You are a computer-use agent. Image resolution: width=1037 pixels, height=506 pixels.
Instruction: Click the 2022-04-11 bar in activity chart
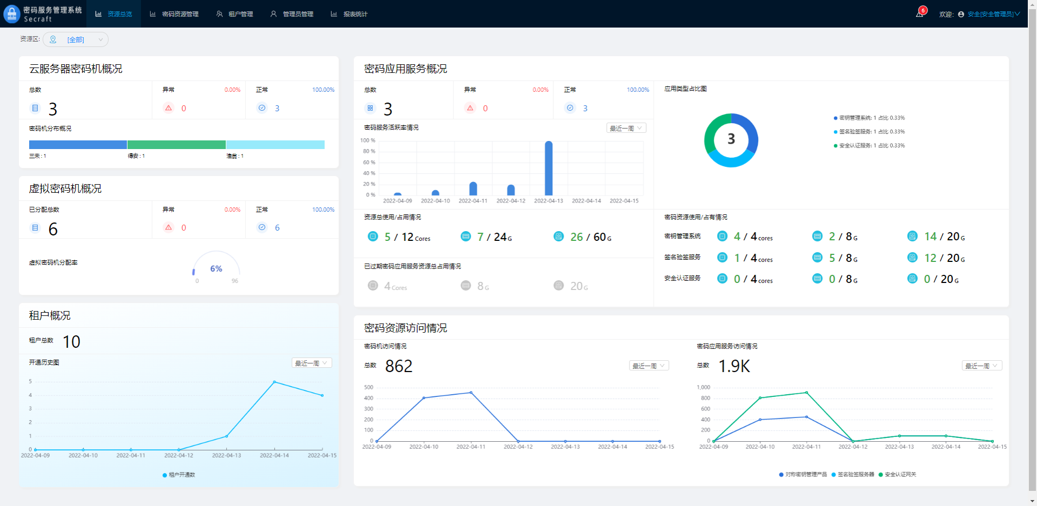tap(473, 188)
